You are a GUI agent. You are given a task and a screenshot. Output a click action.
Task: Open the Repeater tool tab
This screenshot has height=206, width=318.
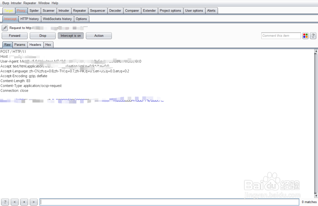click(79, 10)
